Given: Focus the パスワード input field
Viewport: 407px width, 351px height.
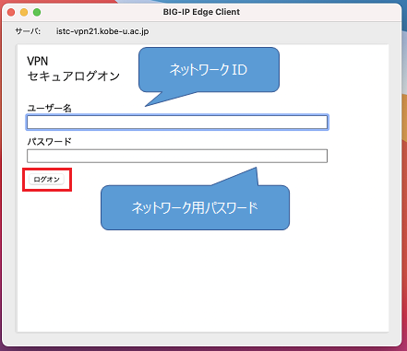Looking at the screenshot, I should click(x=177, y=156).
